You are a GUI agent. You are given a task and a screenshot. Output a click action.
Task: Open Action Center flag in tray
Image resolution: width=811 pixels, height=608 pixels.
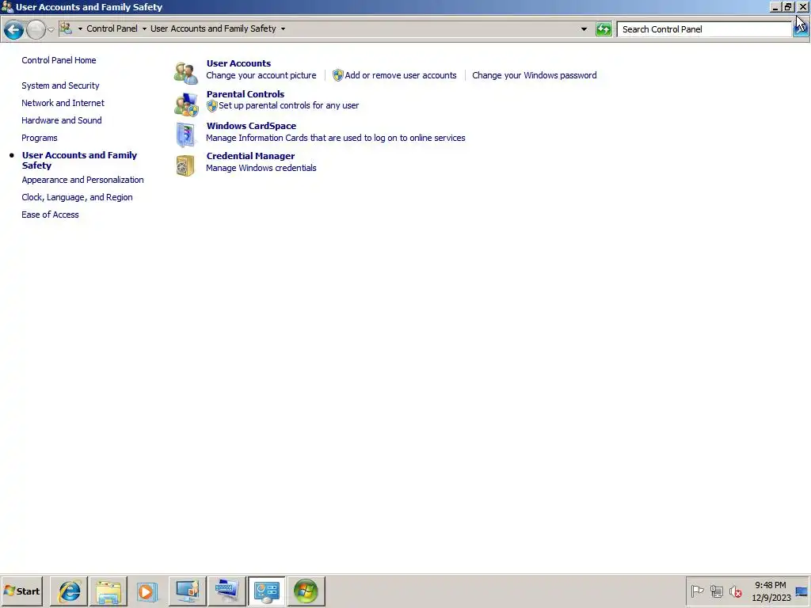[697, 591]
